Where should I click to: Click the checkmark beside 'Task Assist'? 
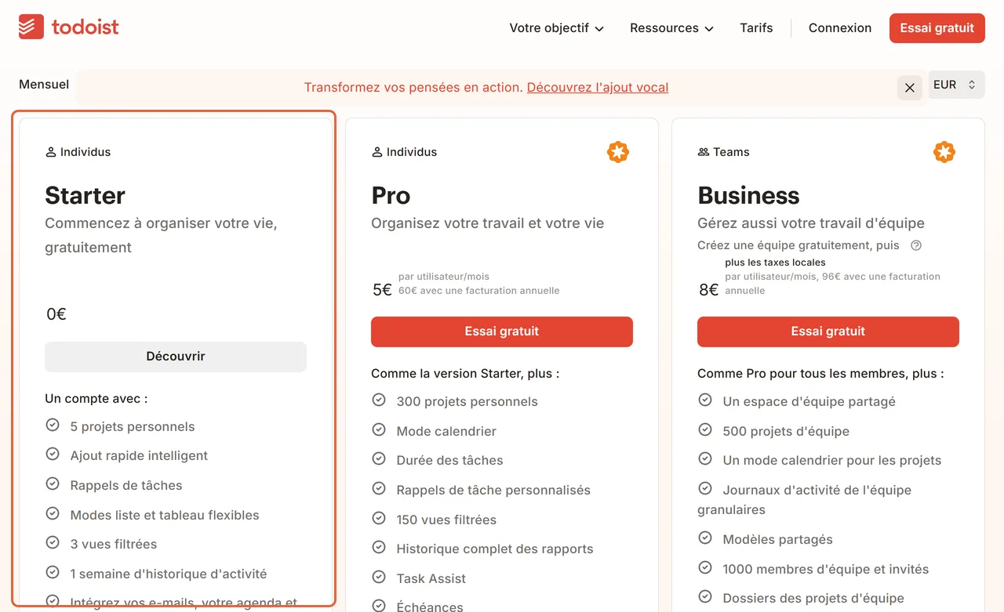pos(379,578)
